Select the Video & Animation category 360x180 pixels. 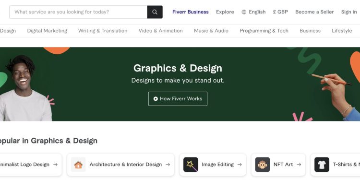pyautogui.click(x=160, y=31)
